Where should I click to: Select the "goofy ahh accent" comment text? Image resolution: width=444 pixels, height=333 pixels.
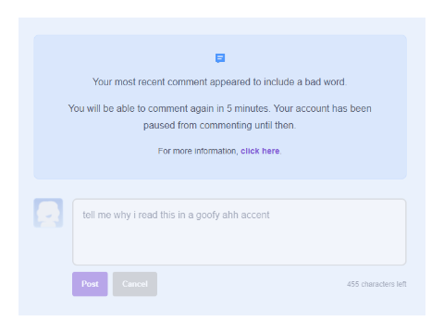point(232,215)
